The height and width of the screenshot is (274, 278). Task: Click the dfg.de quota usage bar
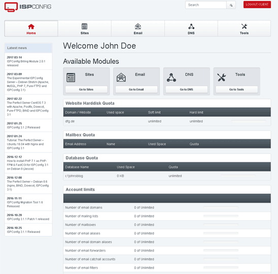(249, 121)
